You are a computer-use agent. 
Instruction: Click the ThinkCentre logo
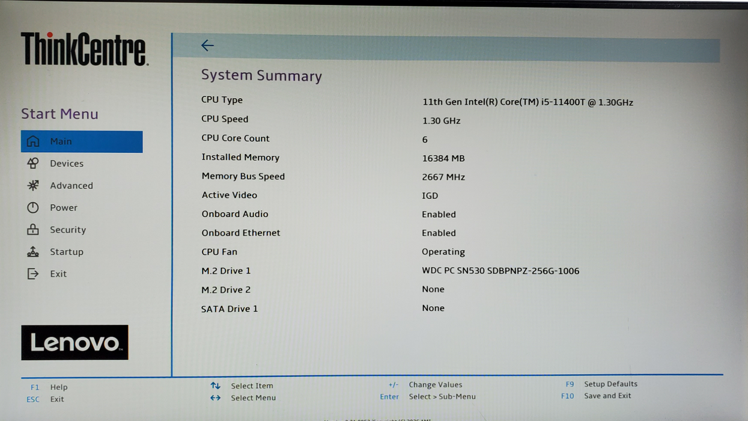pos(84,49)
